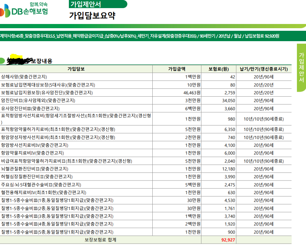
Task: Click the 보험료(원) column header
Action: tap(219, 69)
